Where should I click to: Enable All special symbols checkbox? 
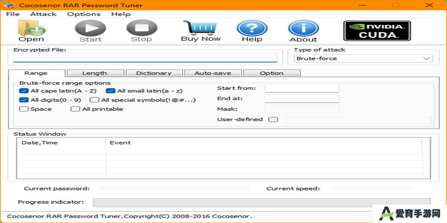pyautogui.click(x=95, y=100)
